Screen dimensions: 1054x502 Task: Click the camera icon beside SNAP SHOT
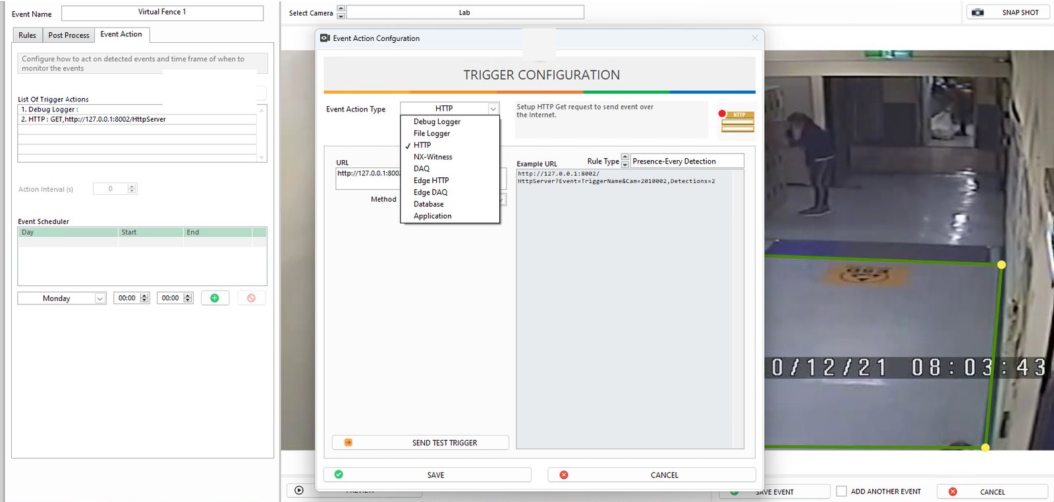pos(978,13)
